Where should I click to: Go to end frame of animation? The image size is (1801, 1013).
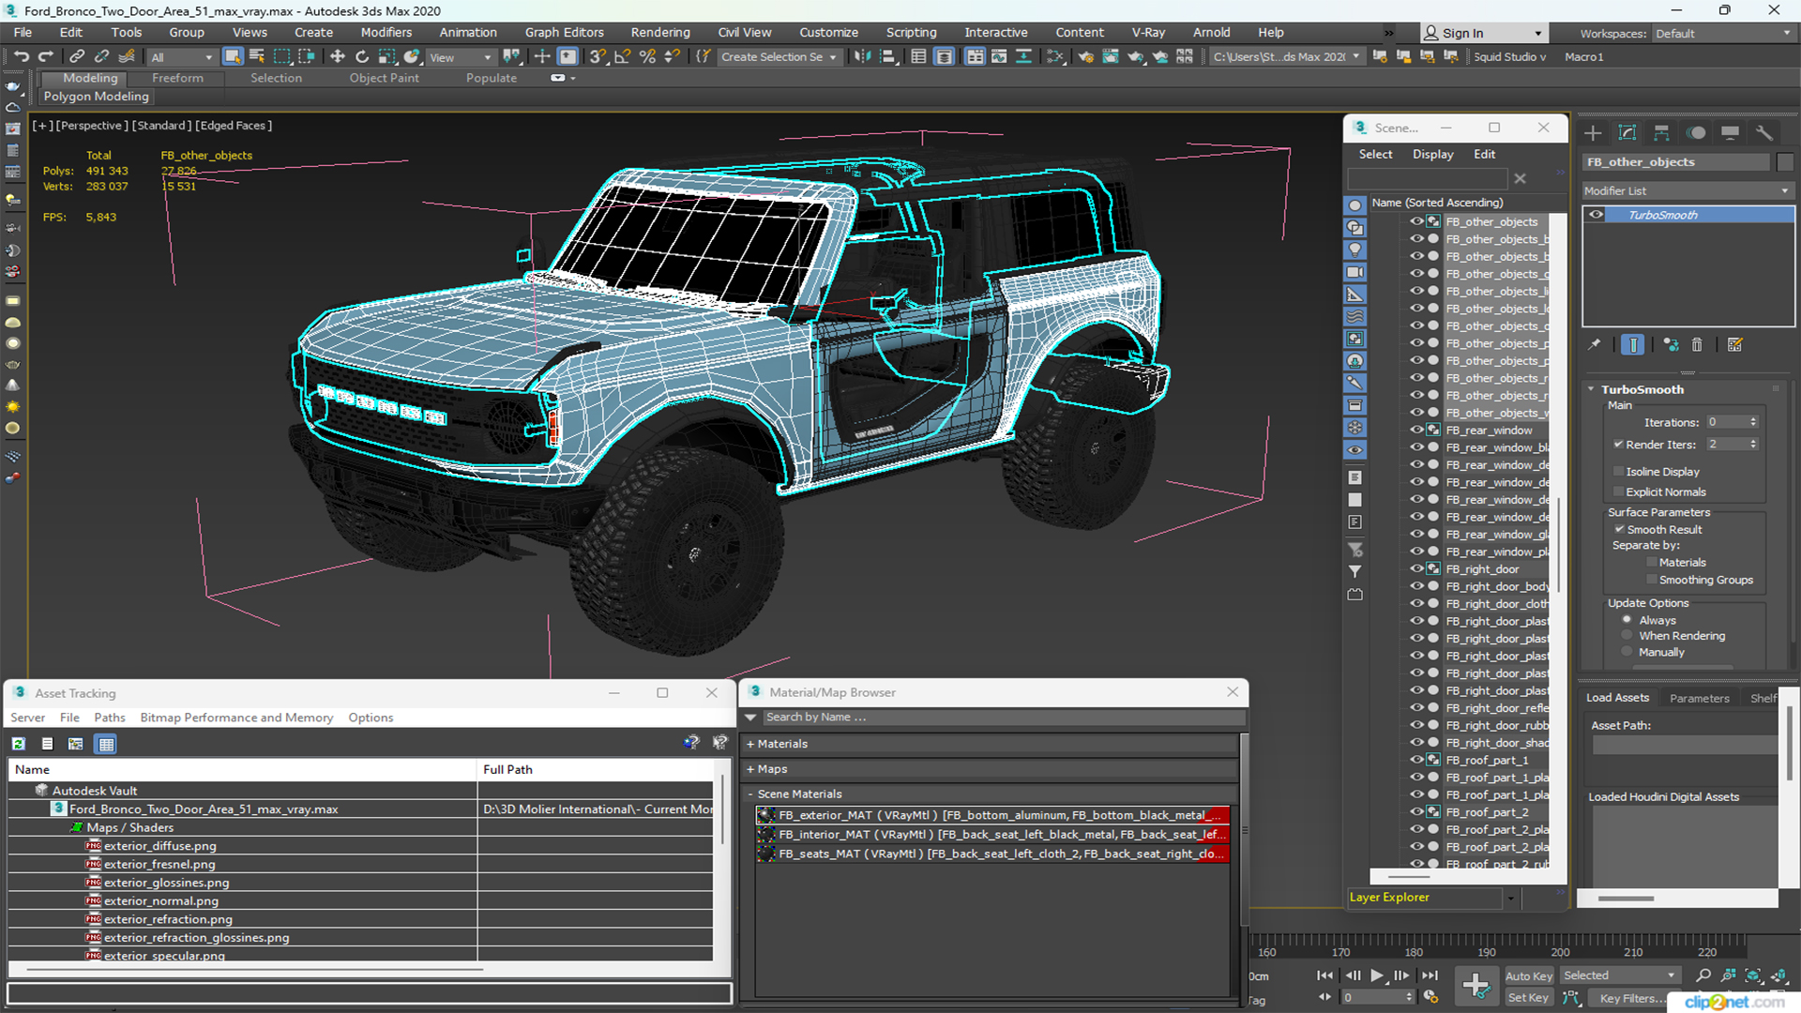pyautogui.click(x=1430, y=975)
